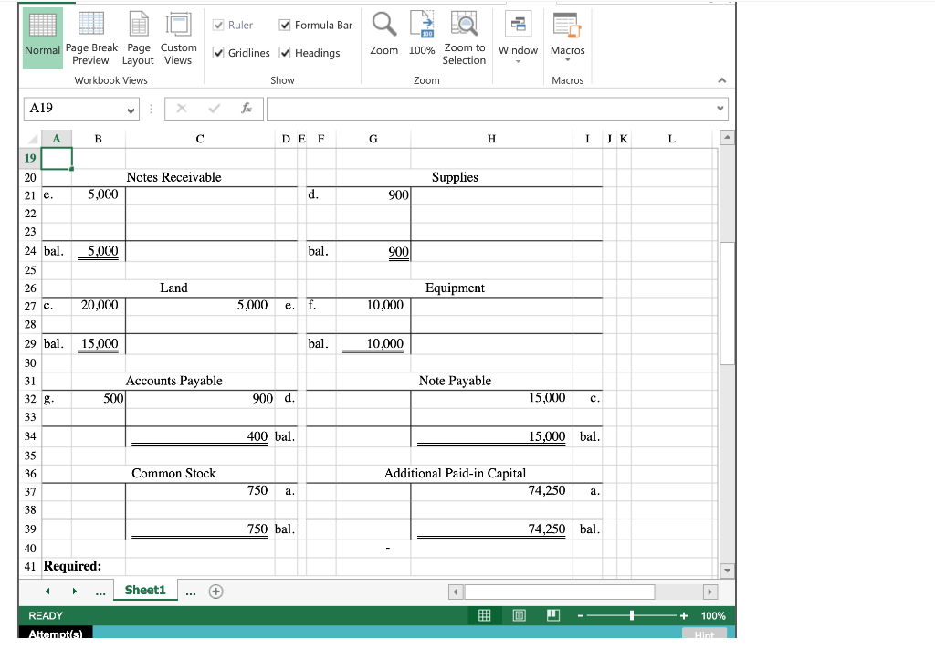Open the Name Box dropdown
The image size is (935, 650).
point(132,108)
